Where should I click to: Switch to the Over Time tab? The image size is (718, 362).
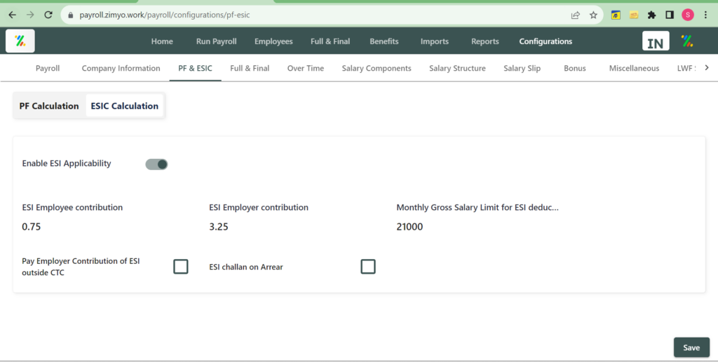pos(306,68)
